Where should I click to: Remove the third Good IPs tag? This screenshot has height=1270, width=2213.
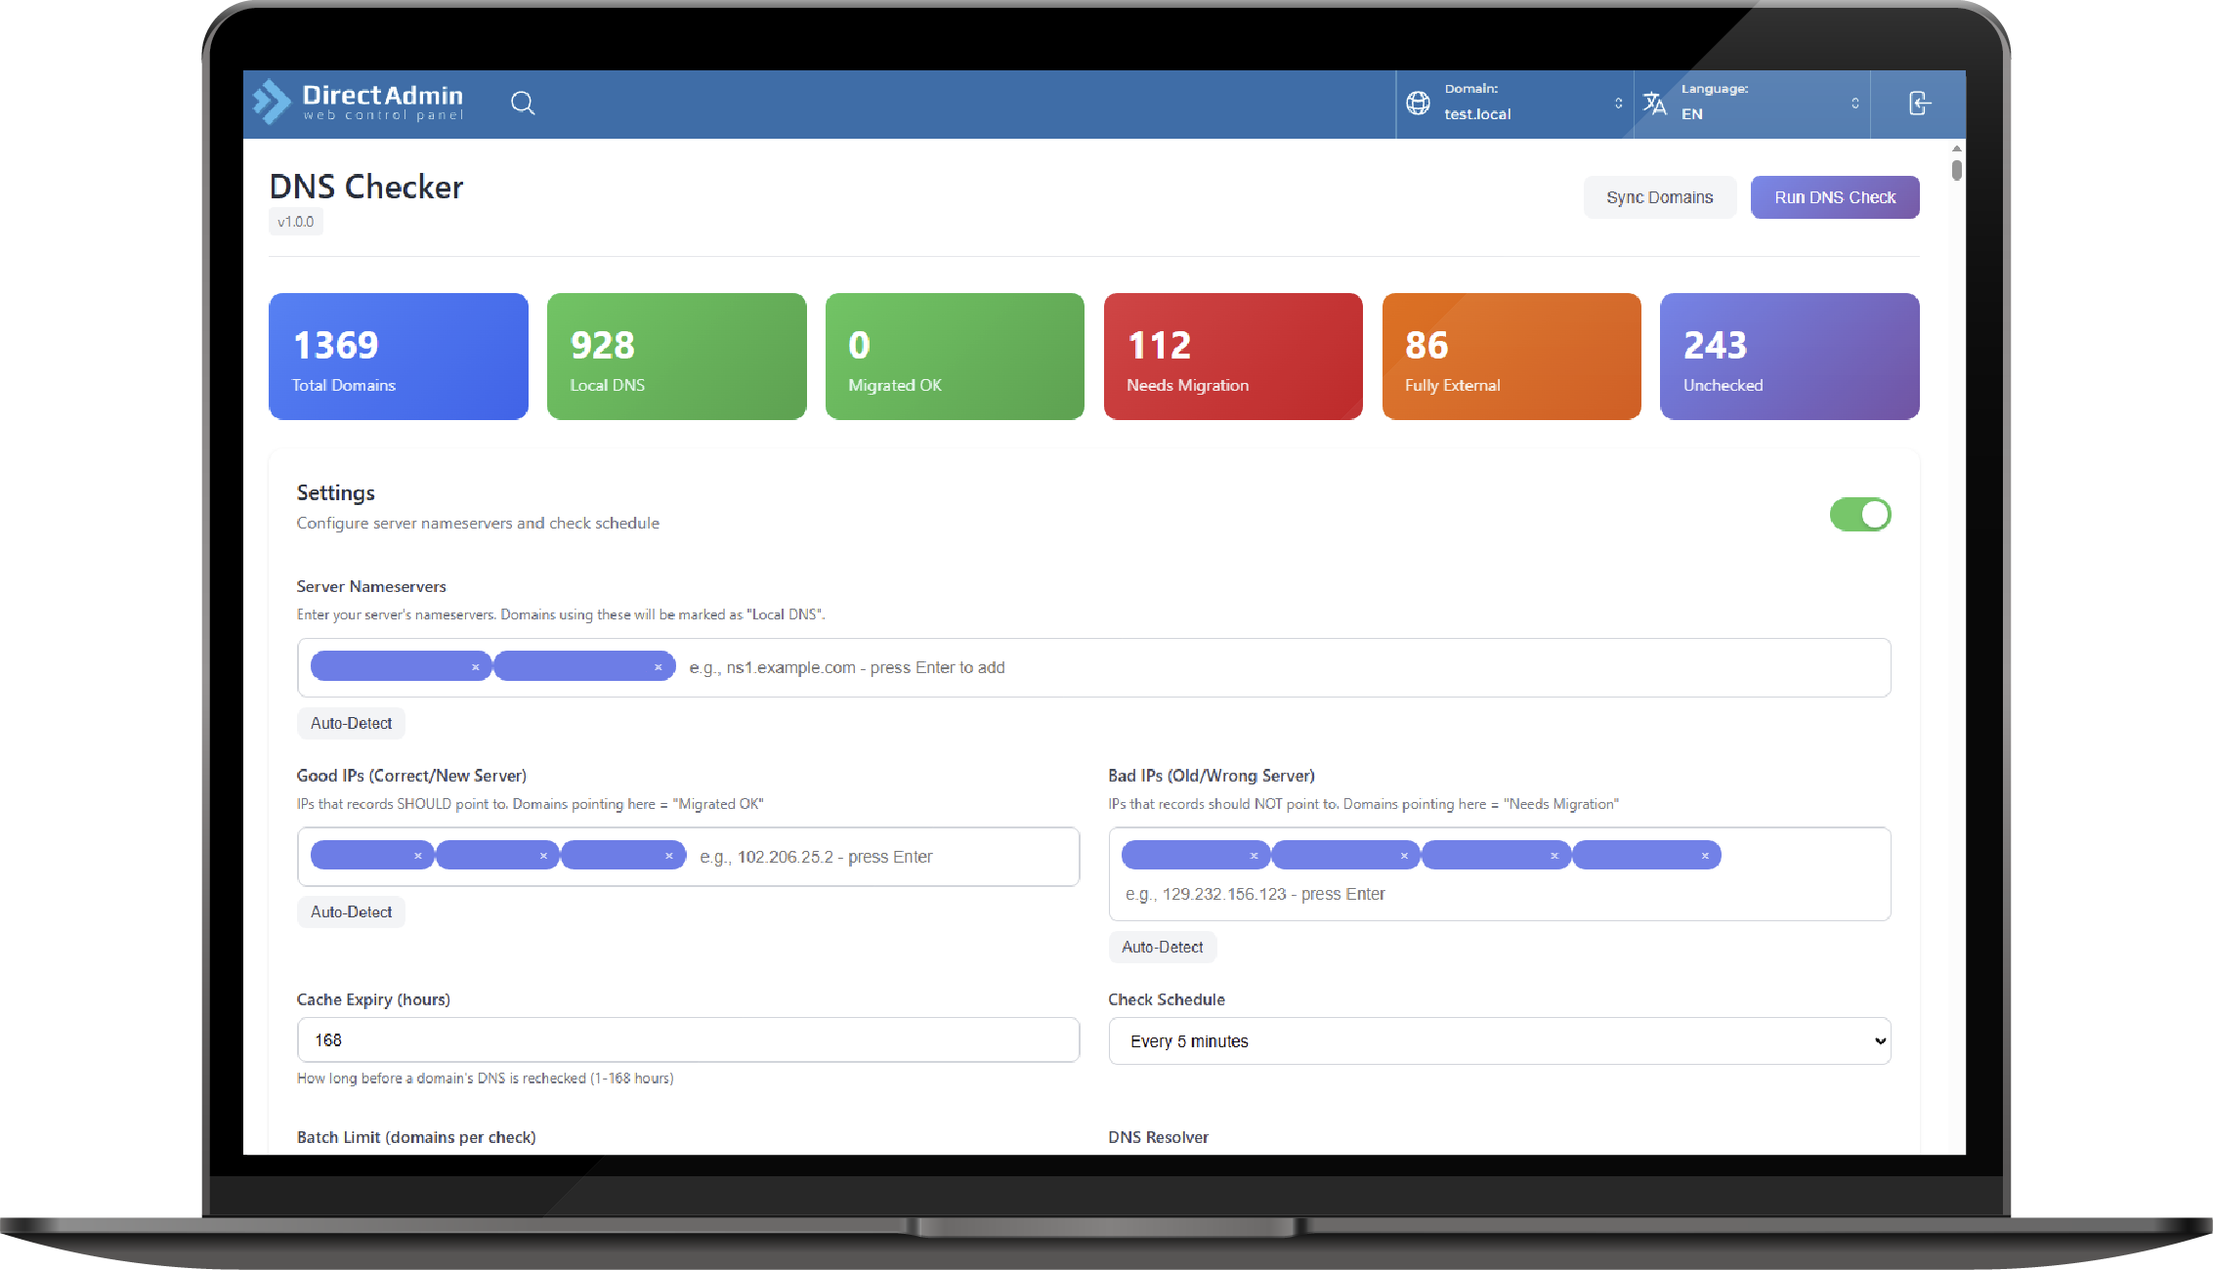669,856
